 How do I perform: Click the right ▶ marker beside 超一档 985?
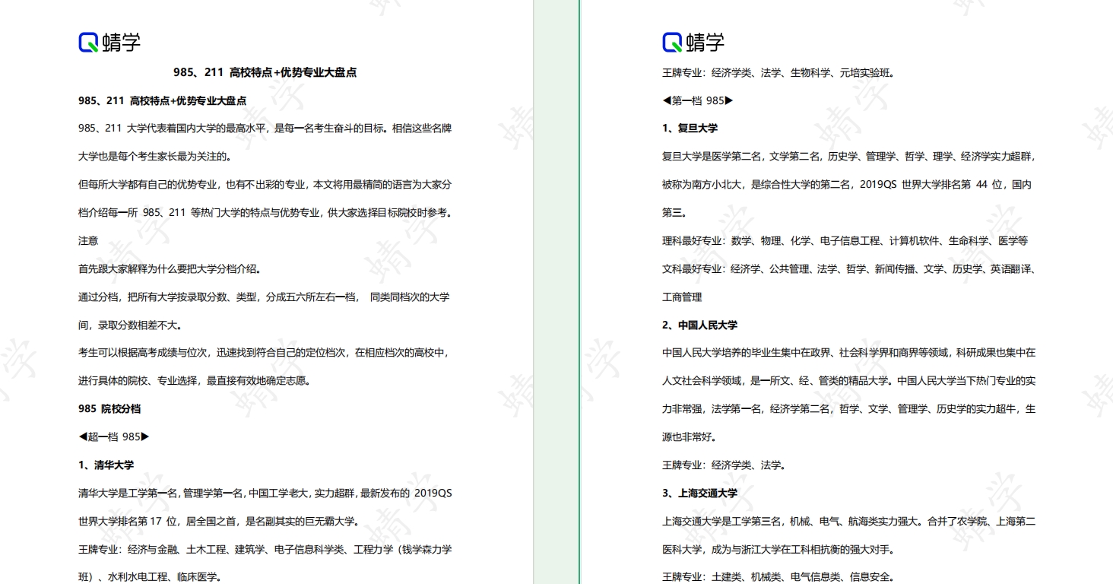[x=145, y=436]
